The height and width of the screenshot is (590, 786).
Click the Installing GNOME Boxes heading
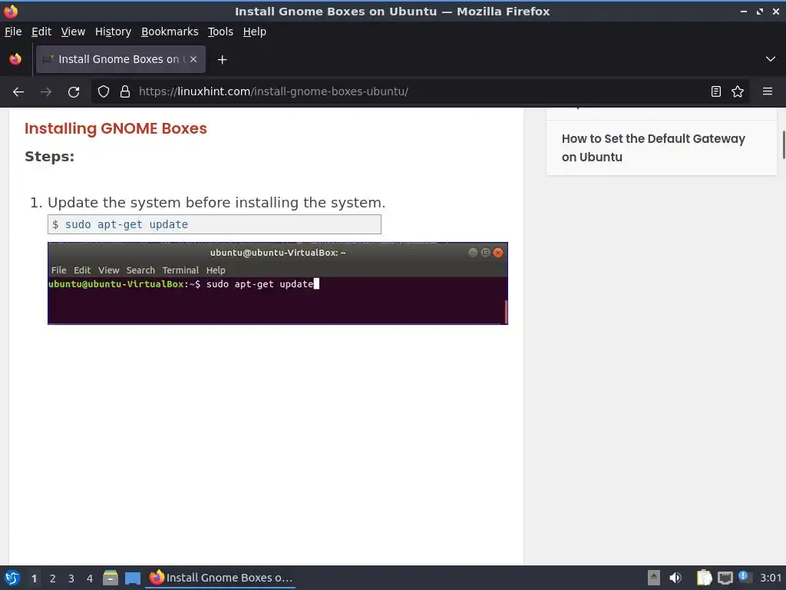116,128
